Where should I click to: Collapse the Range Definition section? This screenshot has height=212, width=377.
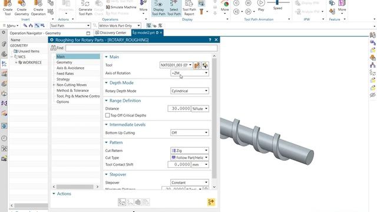(106, 101)
